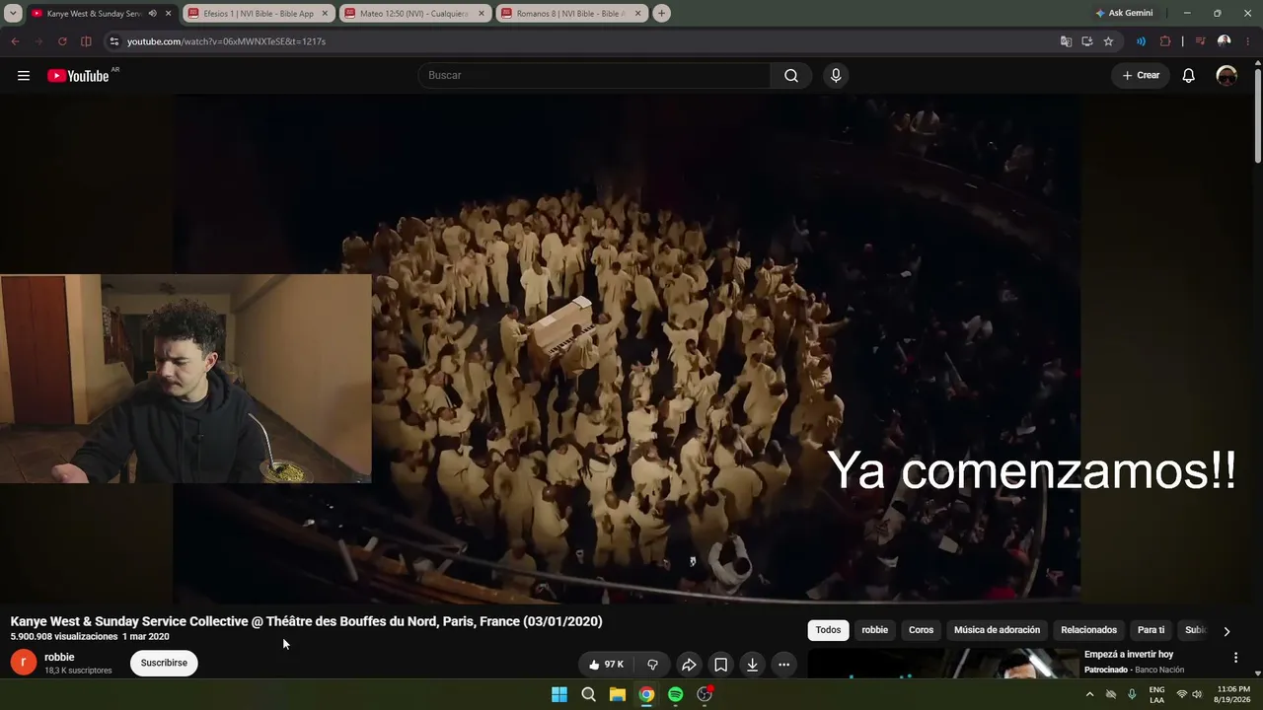Viewport: 1263px width, 710px height.
Task: Open more actions three-dot menu below video
Action: [783, 665]
